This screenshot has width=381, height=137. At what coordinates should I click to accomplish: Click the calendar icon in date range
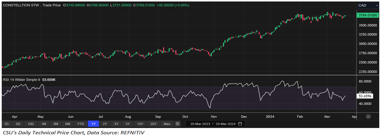pyautogui.click(x=240, y=124)
